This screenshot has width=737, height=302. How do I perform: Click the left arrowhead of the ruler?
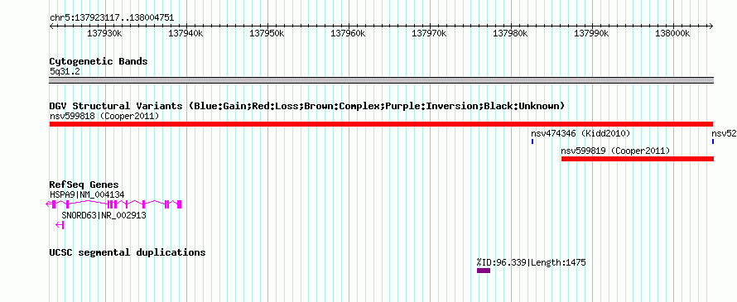51,26
